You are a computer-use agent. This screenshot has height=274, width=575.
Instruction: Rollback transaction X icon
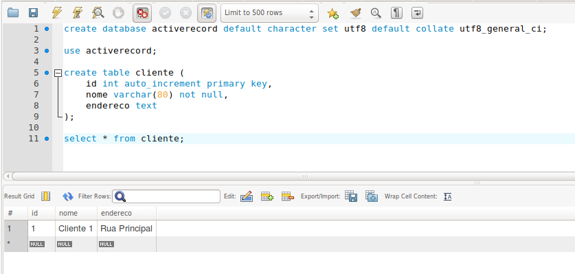pyautogui.click(x=186, y=13)
